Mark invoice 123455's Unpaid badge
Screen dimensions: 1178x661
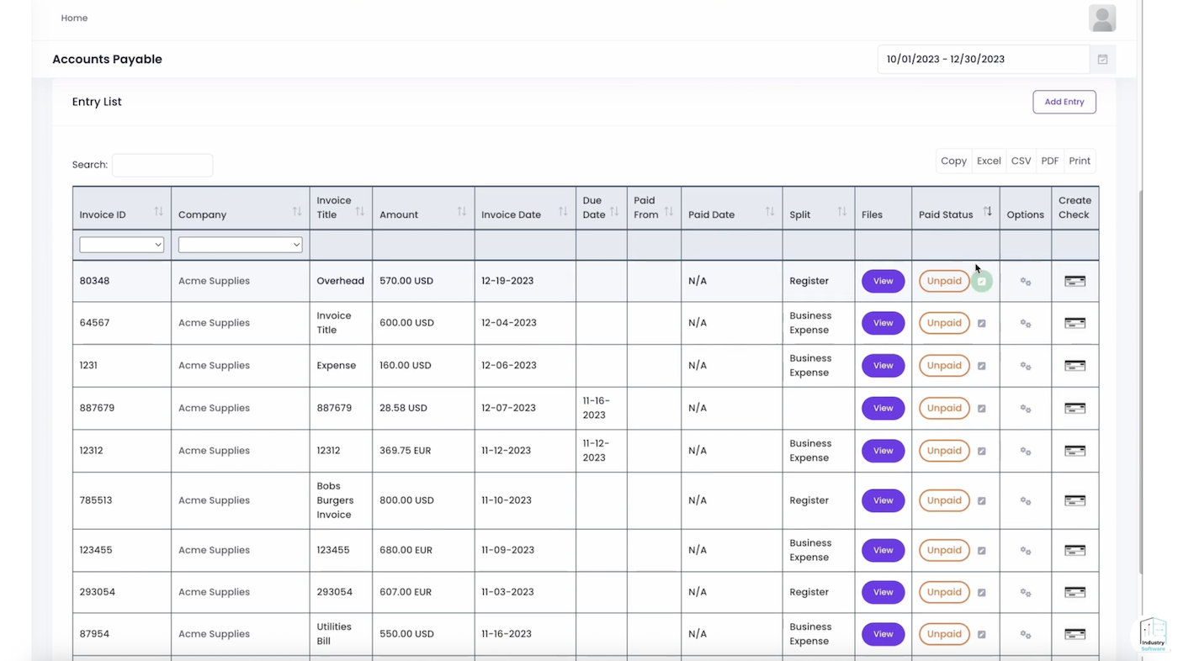943,550
